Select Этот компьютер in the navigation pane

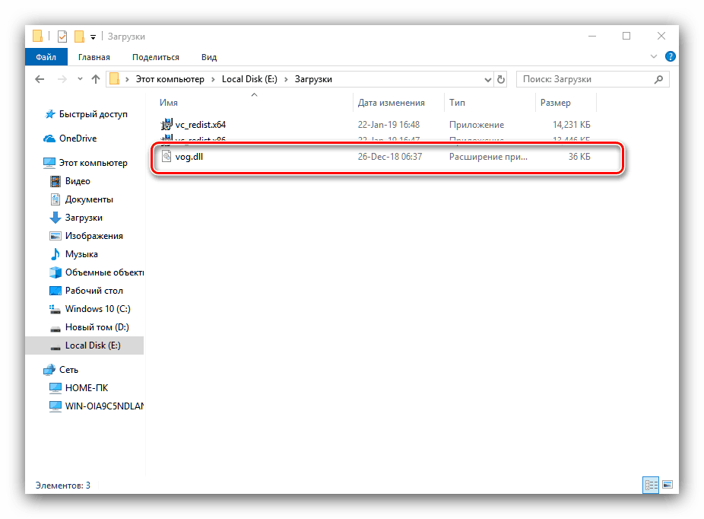coord(85,163)
